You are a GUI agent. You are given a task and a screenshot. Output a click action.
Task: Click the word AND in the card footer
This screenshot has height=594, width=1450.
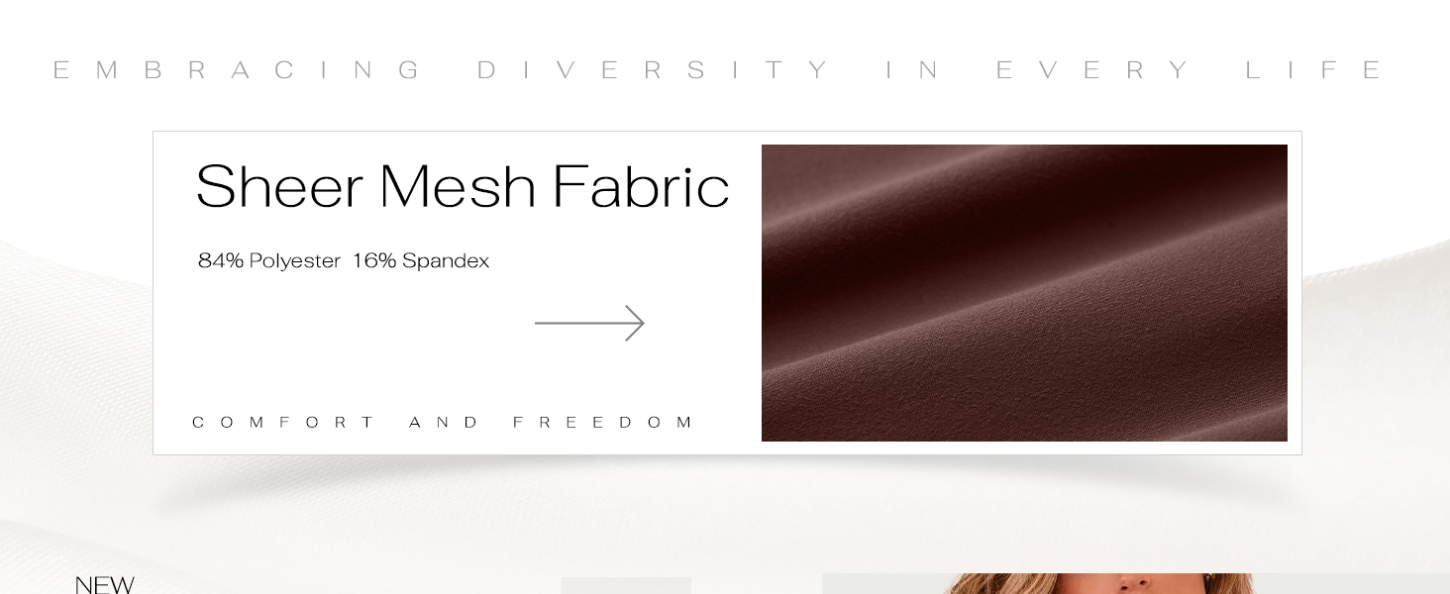(x=444, y=423)
